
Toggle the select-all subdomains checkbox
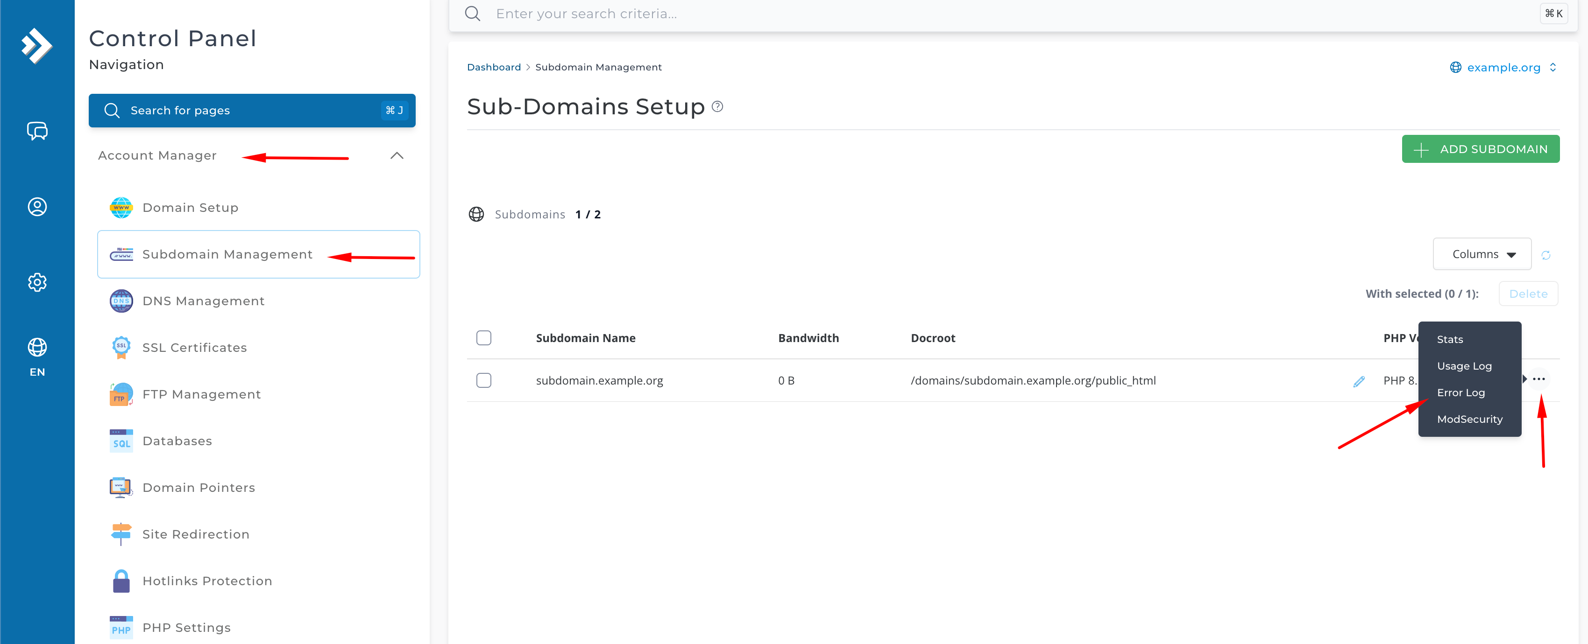pos(483,338)
